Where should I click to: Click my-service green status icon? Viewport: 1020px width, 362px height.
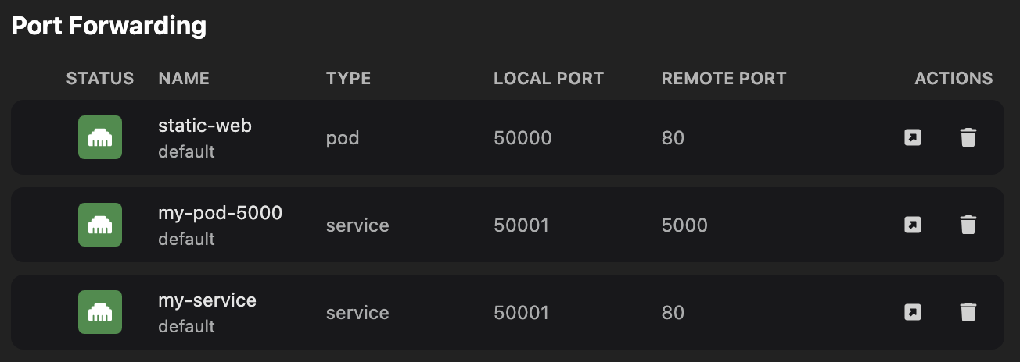point(100,312)
